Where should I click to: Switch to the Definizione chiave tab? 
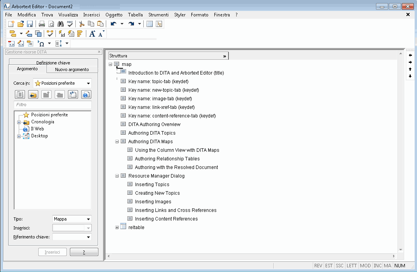(x=53, y=63)
